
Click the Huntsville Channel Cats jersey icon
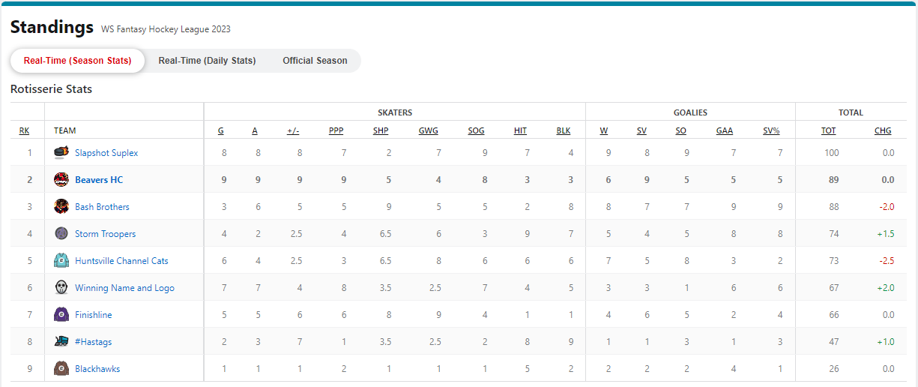[61, 261]
